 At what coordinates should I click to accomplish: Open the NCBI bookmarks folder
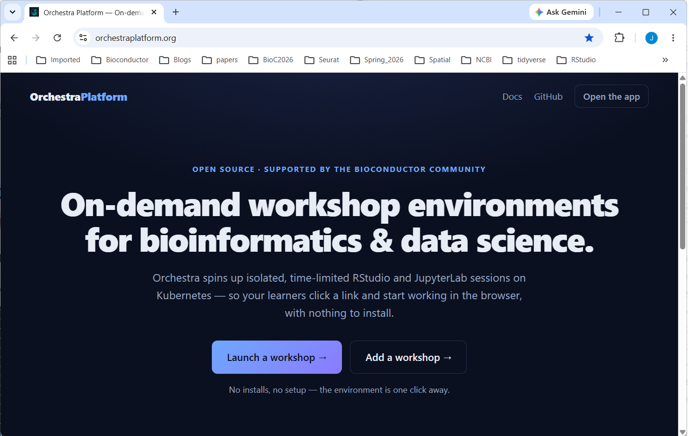pos(477,60)
